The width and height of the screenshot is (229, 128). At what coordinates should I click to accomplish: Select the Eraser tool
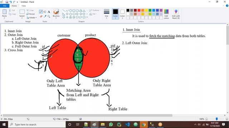pos(41,16)
